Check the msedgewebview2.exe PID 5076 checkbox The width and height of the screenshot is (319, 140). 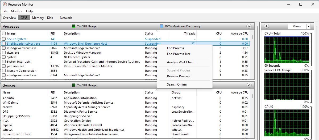(4, 48)
